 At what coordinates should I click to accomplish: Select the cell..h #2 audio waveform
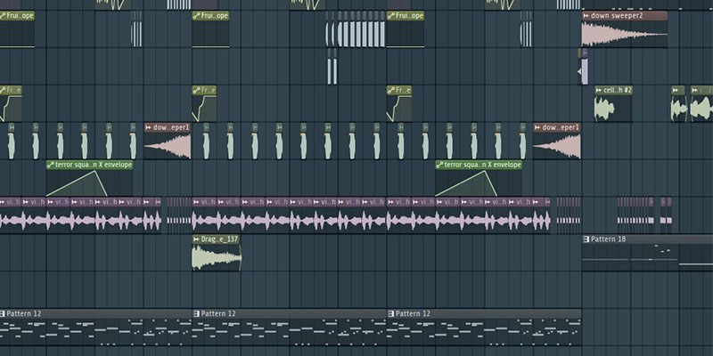[613, 109]
